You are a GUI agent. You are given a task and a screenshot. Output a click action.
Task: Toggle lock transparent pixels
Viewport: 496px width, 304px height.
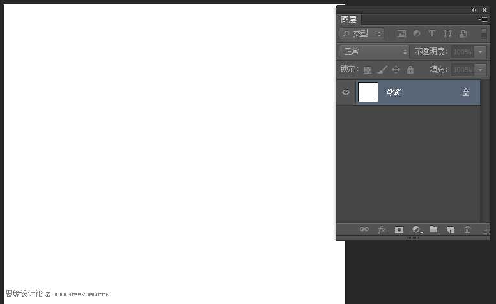368,70
